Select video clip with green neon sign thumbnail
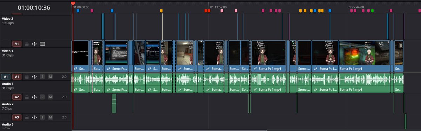Viewport: 421px width, 131px height. [365, 56]
